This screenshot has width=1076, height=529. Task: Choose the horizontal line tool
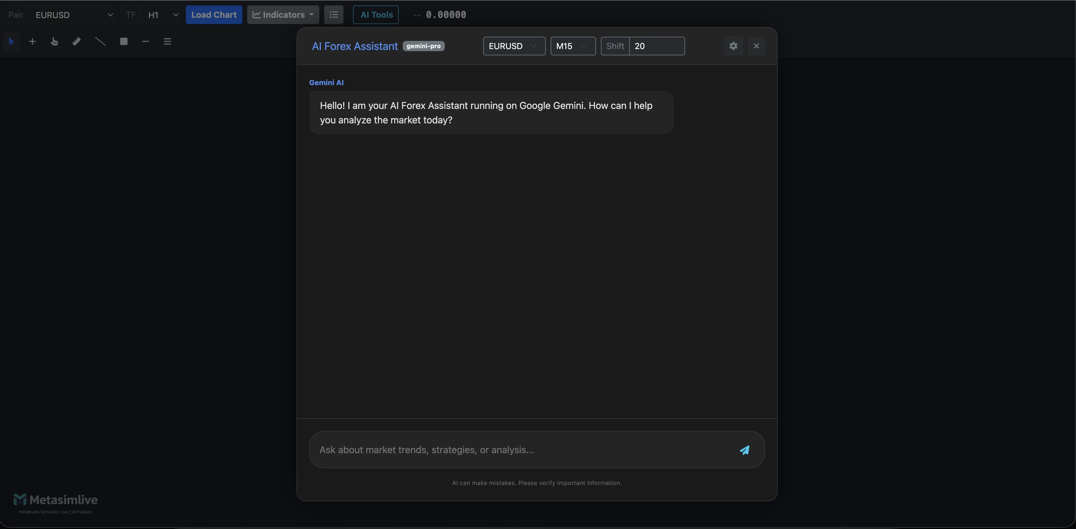pyautogui.click(x=145, y=41)
